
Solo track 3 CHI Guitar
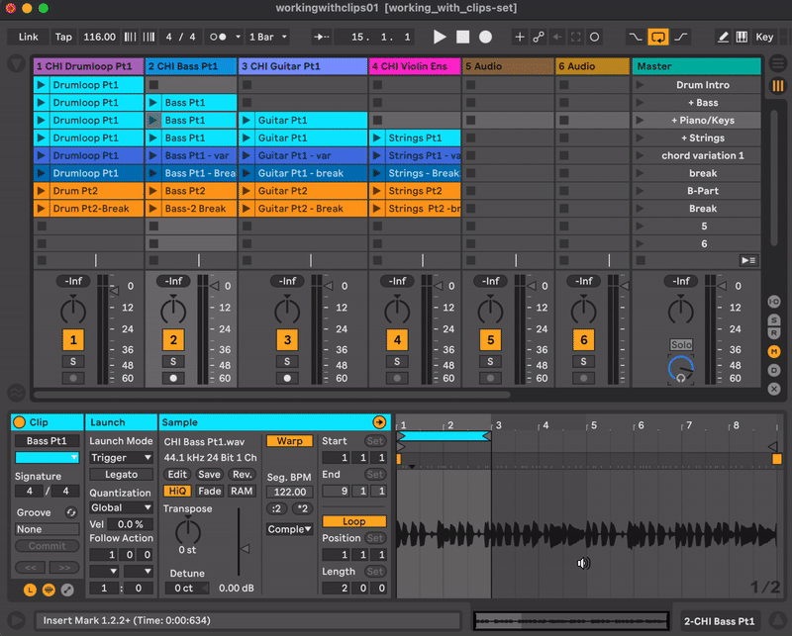tap(287, 362)
